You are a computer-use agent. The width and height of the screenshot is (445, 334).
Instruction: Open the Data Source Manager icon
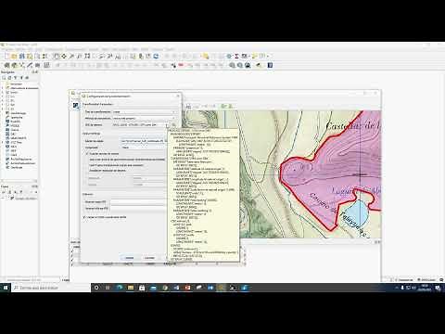pos(6,65)
